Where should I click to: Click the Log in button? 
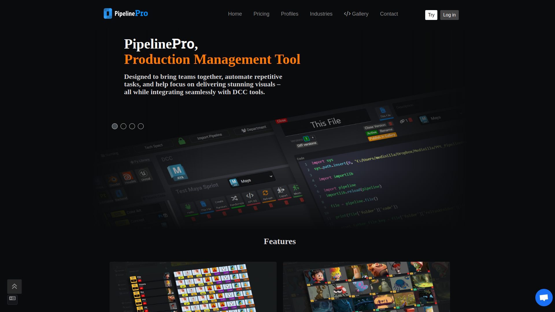tap(449, 15)
